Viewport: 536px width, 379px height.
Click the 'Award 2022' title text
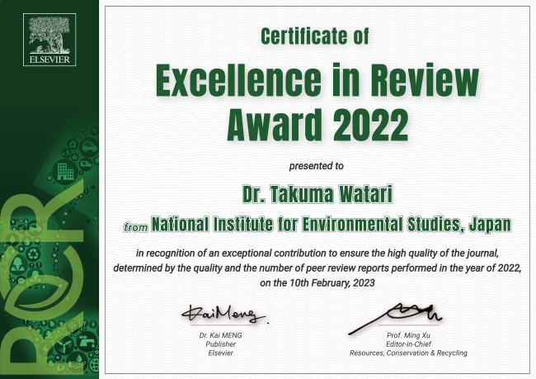pyautogui.click(x=317, y=125)
